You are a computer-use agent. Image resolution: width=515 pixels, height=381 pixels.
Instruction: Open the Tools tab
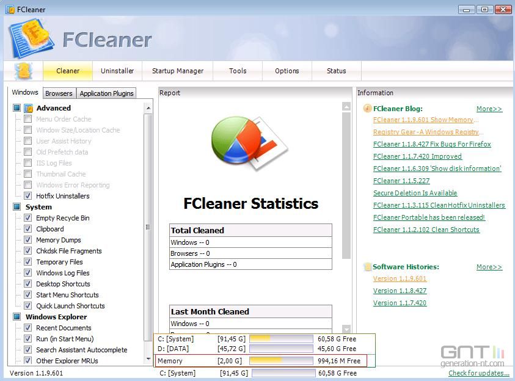tap(238, 71)
